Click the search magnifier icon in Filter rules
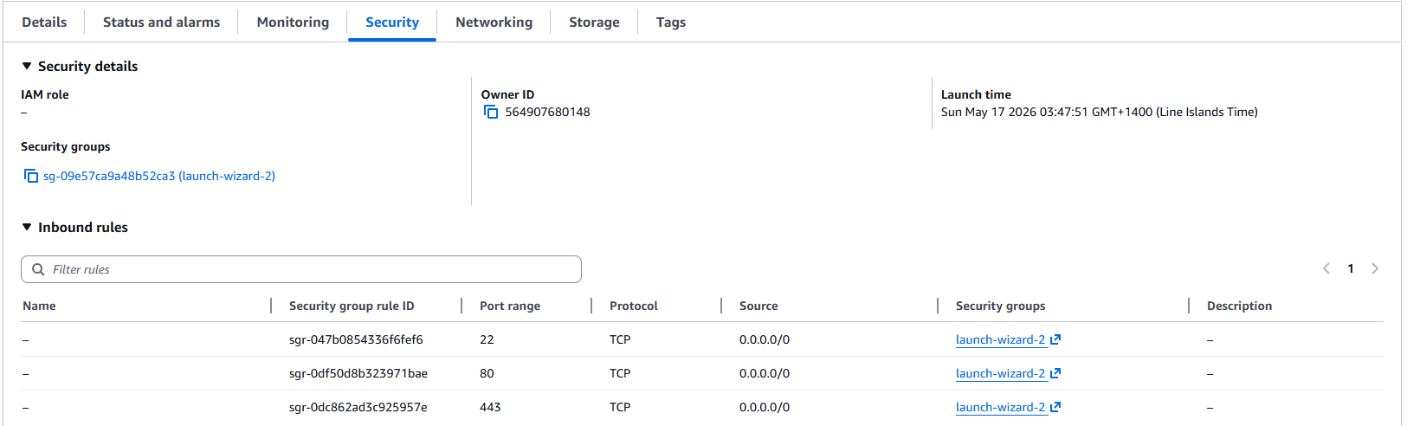Viewport: 1407px width, 426px height. (38, 269)
